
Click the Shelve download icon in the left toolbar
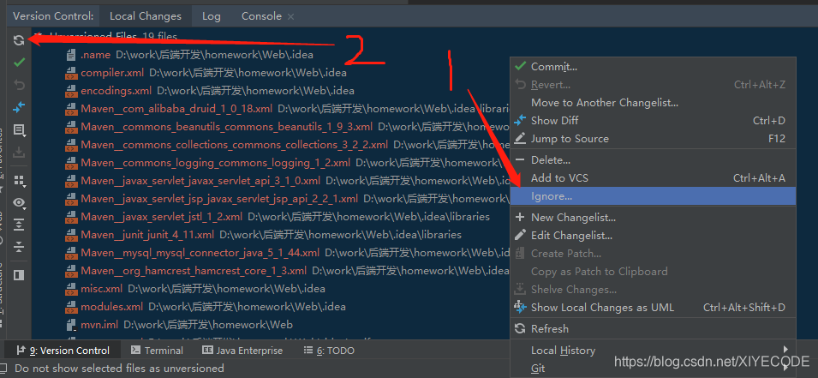pos(20,152)
